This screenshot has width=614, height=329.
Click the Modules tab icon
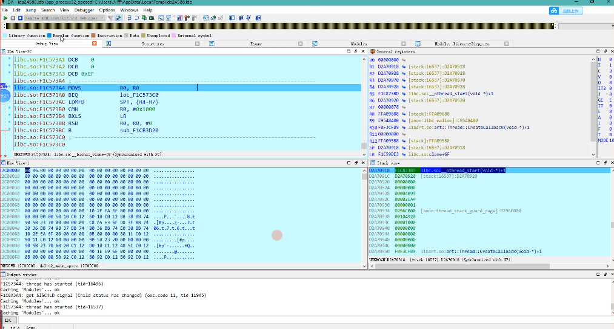[x=315, y=44]
